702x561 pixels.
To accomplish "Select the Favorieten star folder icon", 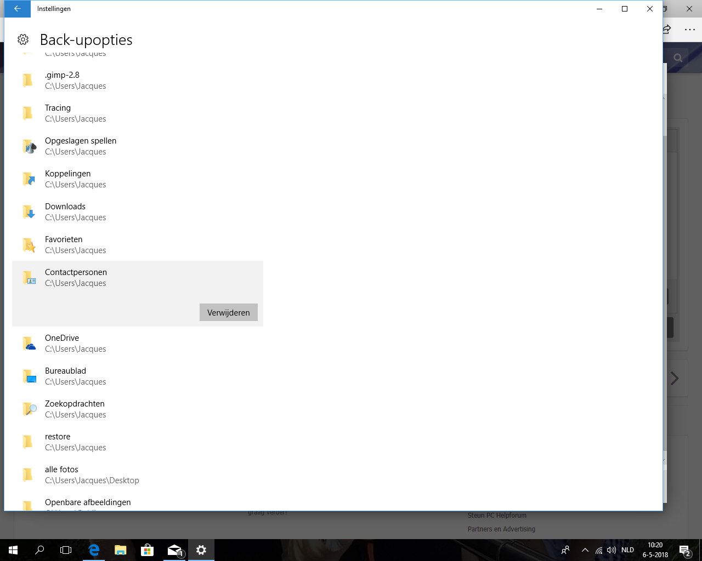I will click(29, 245).
